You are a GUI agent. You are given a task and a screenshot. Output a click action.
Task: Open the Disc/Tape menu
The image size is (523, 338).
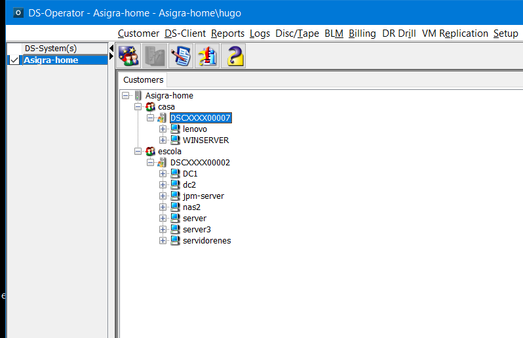pos(297,33)
